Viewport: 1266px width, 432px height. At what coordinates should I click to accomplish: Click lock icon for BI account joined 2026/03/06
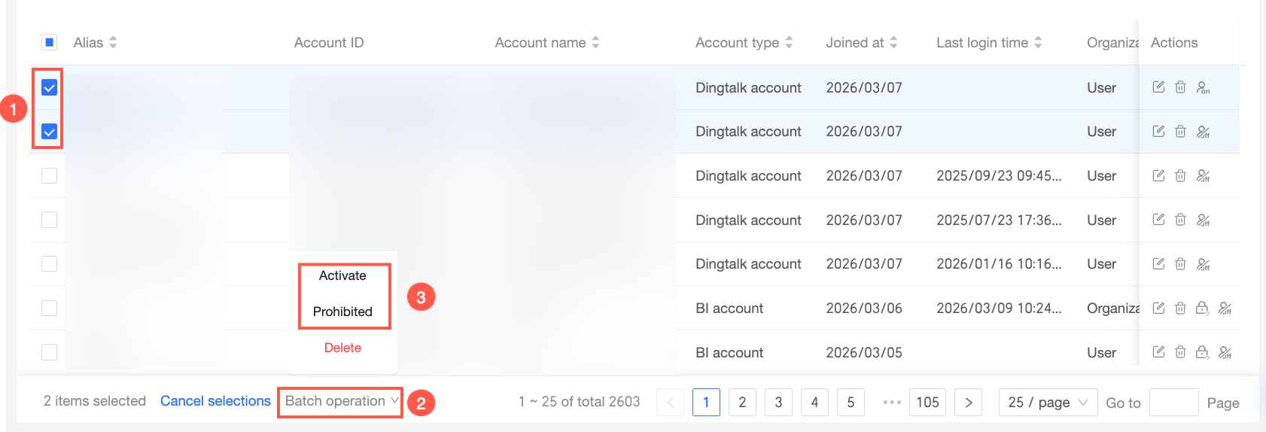pos(1202,308)
